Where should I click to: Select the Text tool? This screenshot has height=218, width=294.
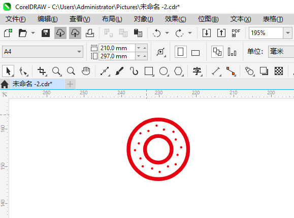[198, 71]
